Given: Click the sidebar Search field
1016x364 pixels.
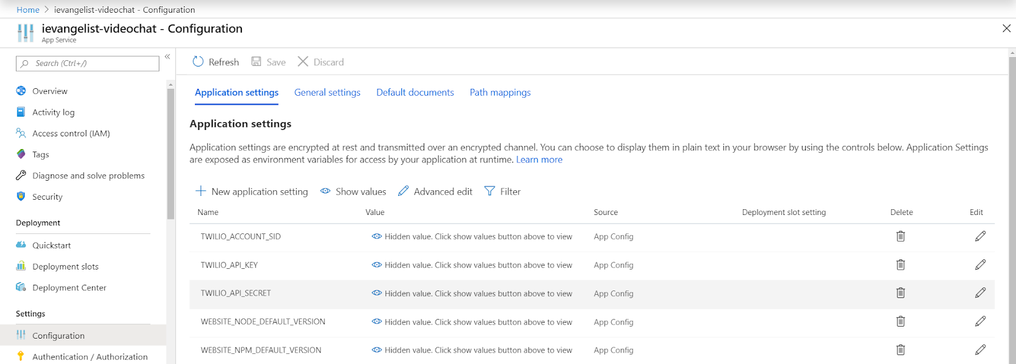Looking at the screenshot, I should [x=88, y=63].
